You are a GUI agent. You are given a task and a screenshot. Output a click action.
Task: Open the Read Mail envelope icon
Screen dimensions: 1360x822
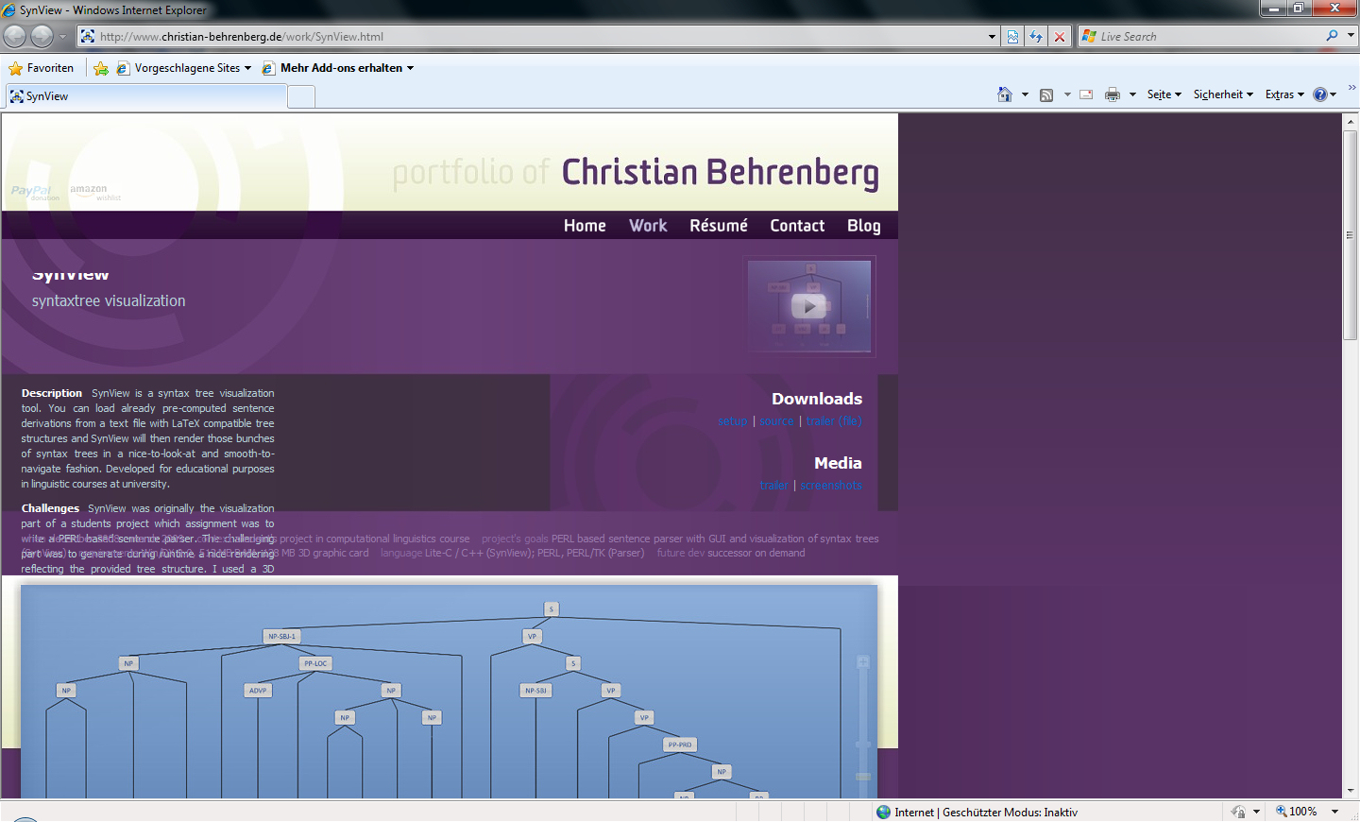1086,94
